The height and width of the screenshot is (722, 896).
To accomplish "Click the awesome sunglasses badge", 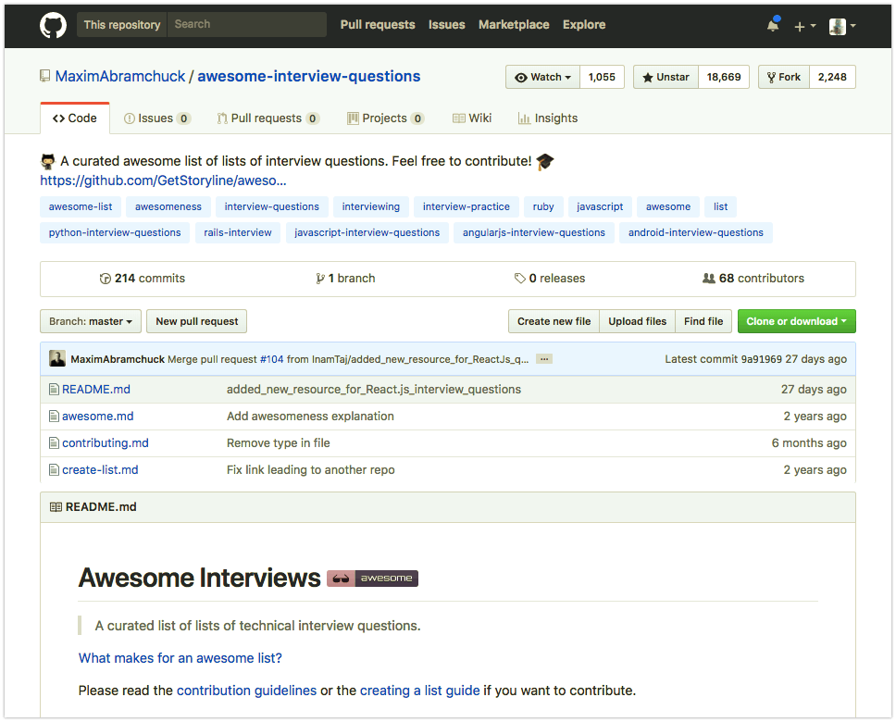I will click(x=372, y=579).
